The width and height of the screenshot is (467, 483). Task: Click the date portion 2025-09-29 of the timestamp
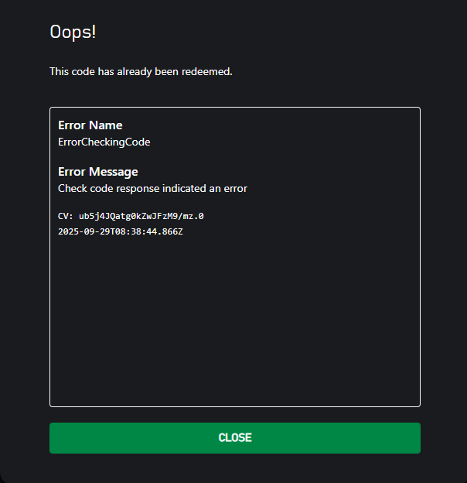pyautogui.click(x=84, y=231)
